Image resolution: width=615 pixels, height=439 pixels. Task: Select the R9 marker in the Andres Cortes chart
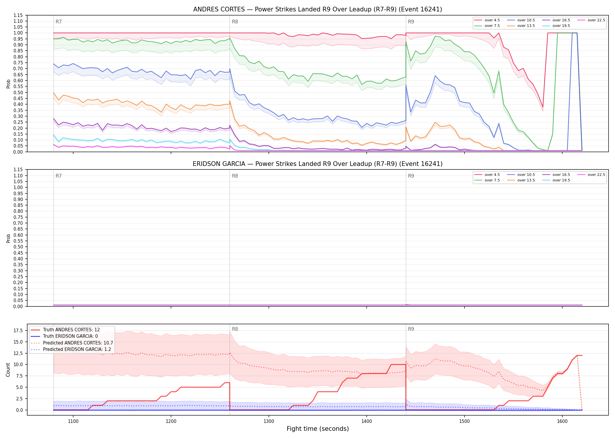pyautogui.click(x=411, y=22)
